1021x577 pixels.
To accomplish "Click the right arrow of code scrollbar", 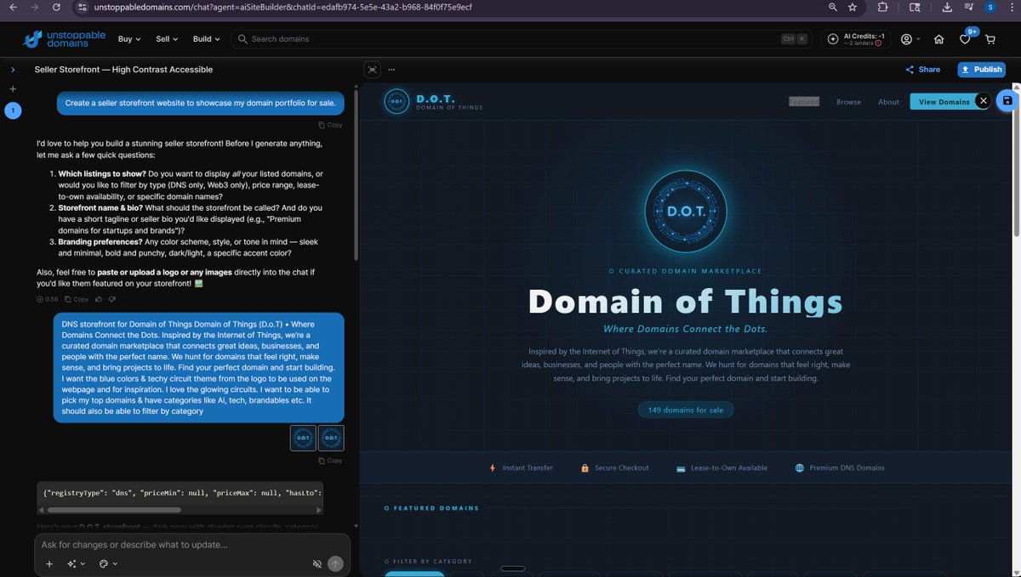I will point(318,510).
